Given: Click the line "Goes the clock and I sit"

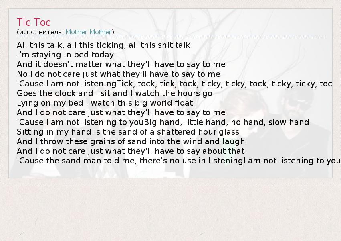Looking at the screenshot, I should tap(115, 93).
